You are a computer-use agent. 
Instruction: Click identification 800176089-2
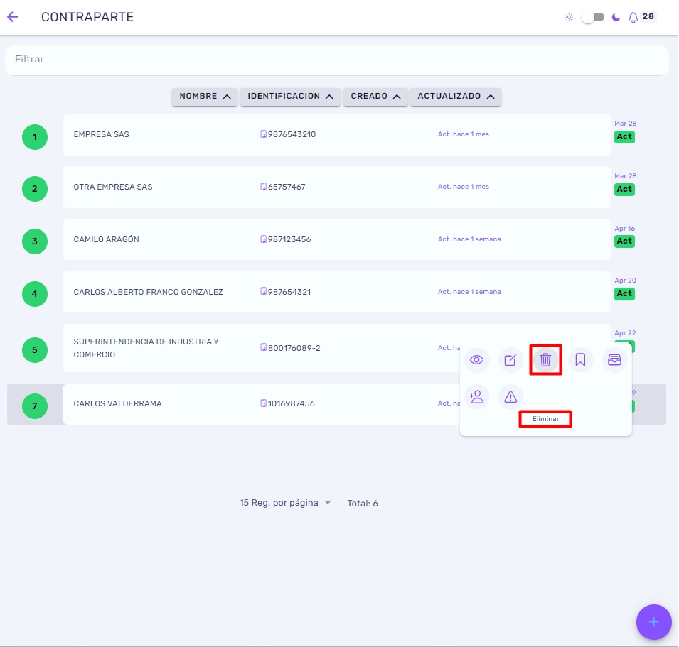pyautogui.click(x=294, y=348)
